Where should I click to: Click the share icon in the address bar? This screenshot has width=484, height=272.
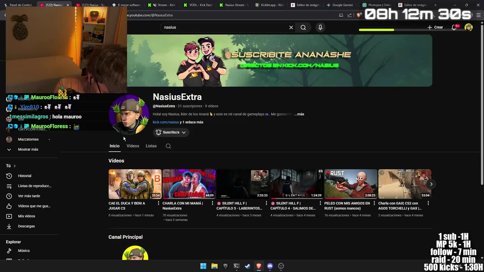349,15
